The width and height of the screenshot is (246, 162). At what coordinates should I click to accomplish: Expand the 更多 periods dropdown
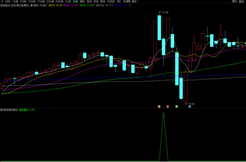tap(135, 2)
